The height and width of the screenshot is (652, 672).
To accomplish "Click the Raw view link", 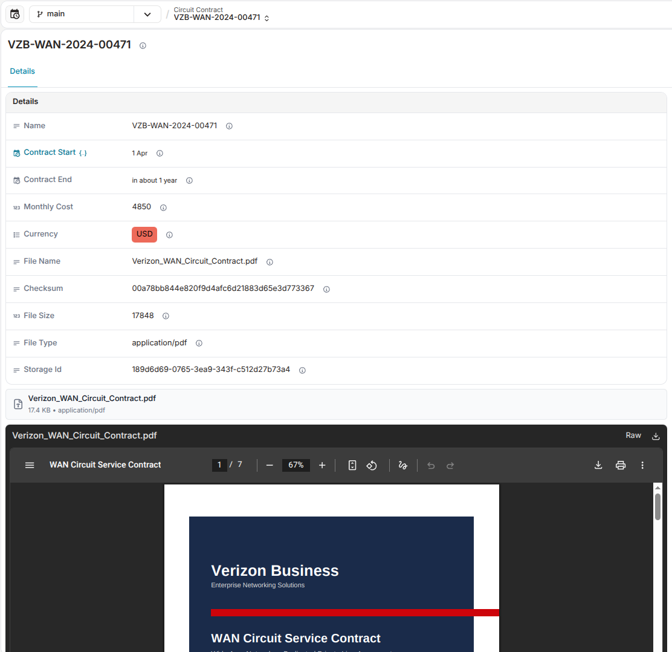I will coord(633,435).
